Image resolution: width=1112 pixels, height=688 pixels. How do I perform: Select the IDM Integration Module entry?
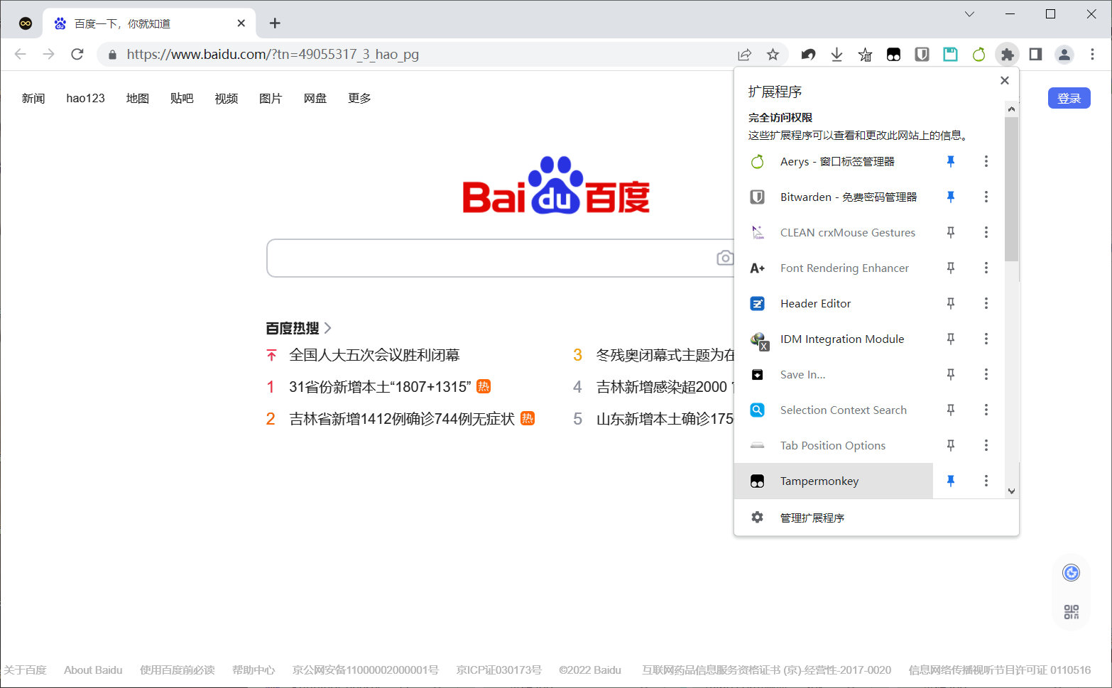pyautogui.click(x=834, y=339)
